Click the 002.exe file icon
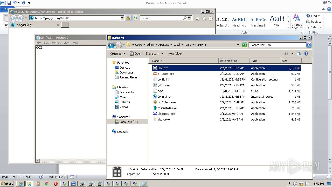This screenshot has width=332, height=187. coord(155,68)
